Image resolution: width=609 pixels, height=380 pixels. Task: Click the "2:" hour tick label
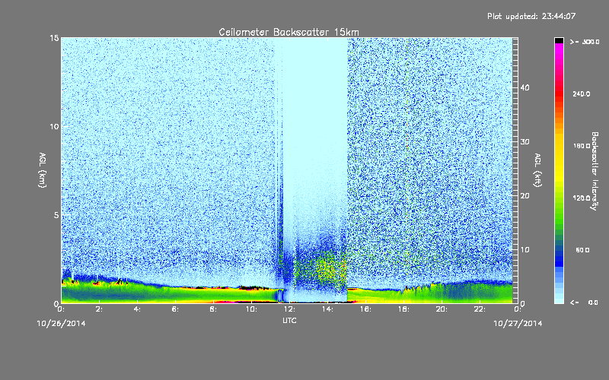click(x=100, y=309)
